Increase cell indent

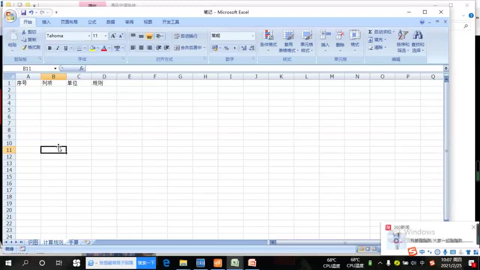[166, 48]
